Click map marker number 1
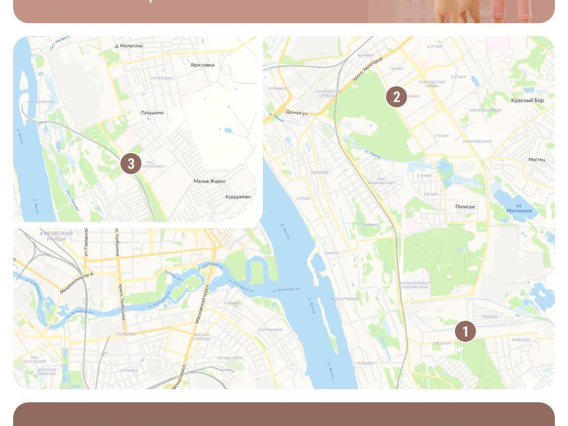 (x=465, y=331)
